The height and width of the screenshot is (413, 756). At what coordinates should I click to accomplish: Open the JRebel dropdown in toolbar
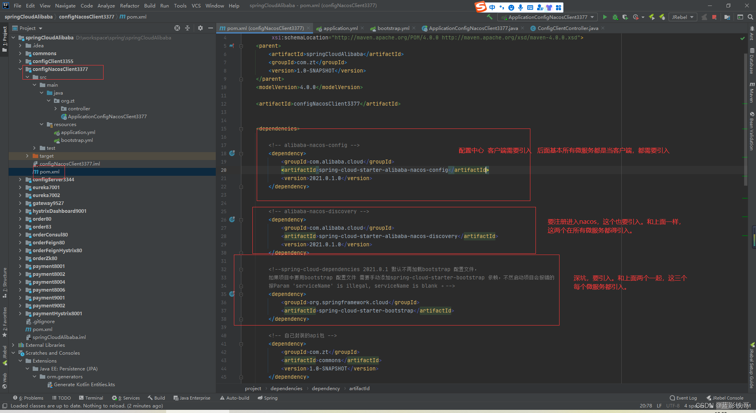(682, 17)
